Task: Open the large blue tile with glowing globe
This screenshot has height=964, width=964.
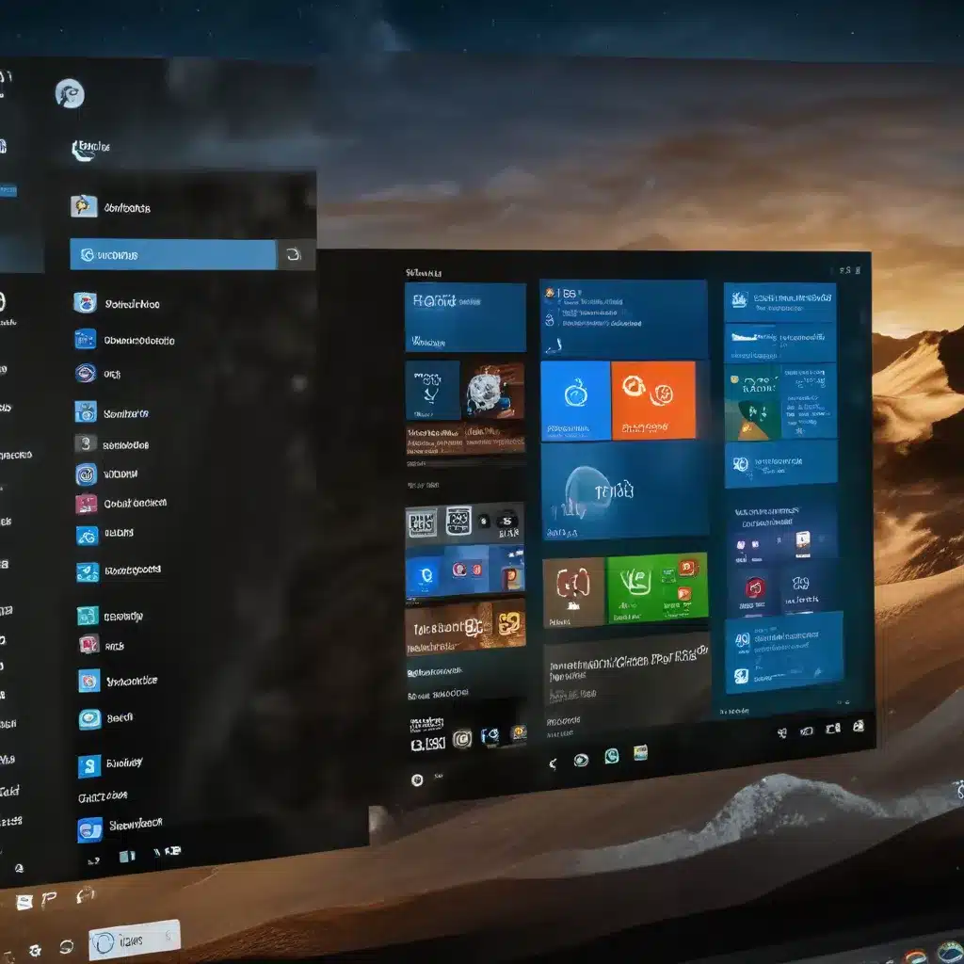Action: [x=625, y=491]
